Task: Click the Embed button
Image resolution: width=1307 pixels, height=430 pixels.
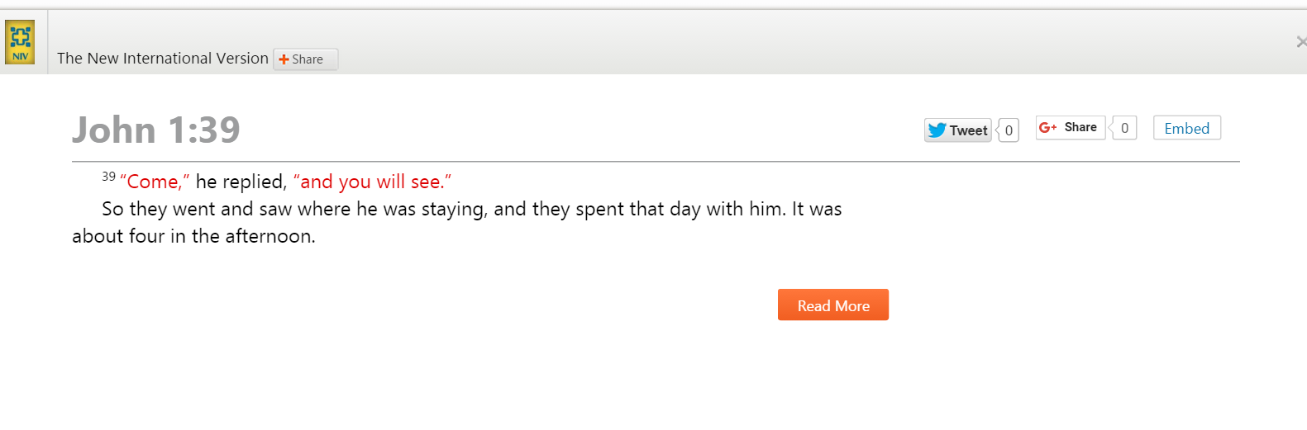Action: tap(1186, 128)
